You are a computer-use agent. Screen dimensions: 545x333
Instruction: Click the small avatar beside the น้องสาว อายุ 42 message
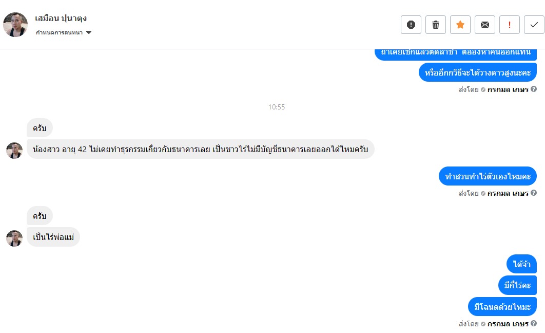click(14, 150)
